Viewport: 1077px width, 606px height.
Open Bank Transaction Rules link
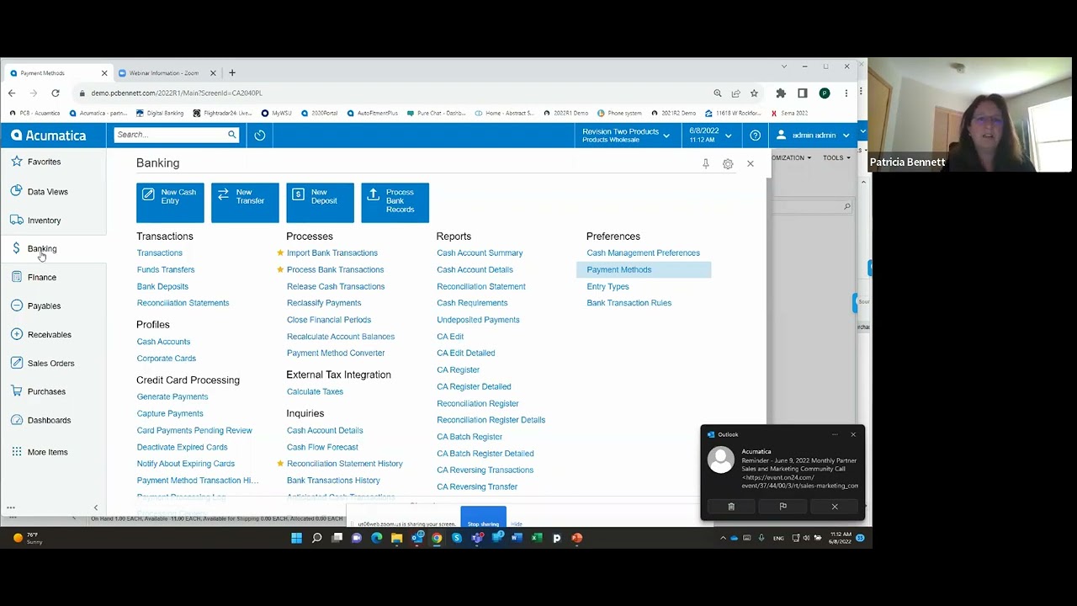tap(629, 303)
